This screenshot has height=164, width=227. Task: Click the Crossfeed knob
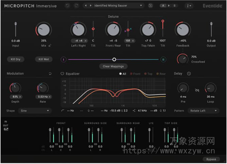tap(183, 59)
